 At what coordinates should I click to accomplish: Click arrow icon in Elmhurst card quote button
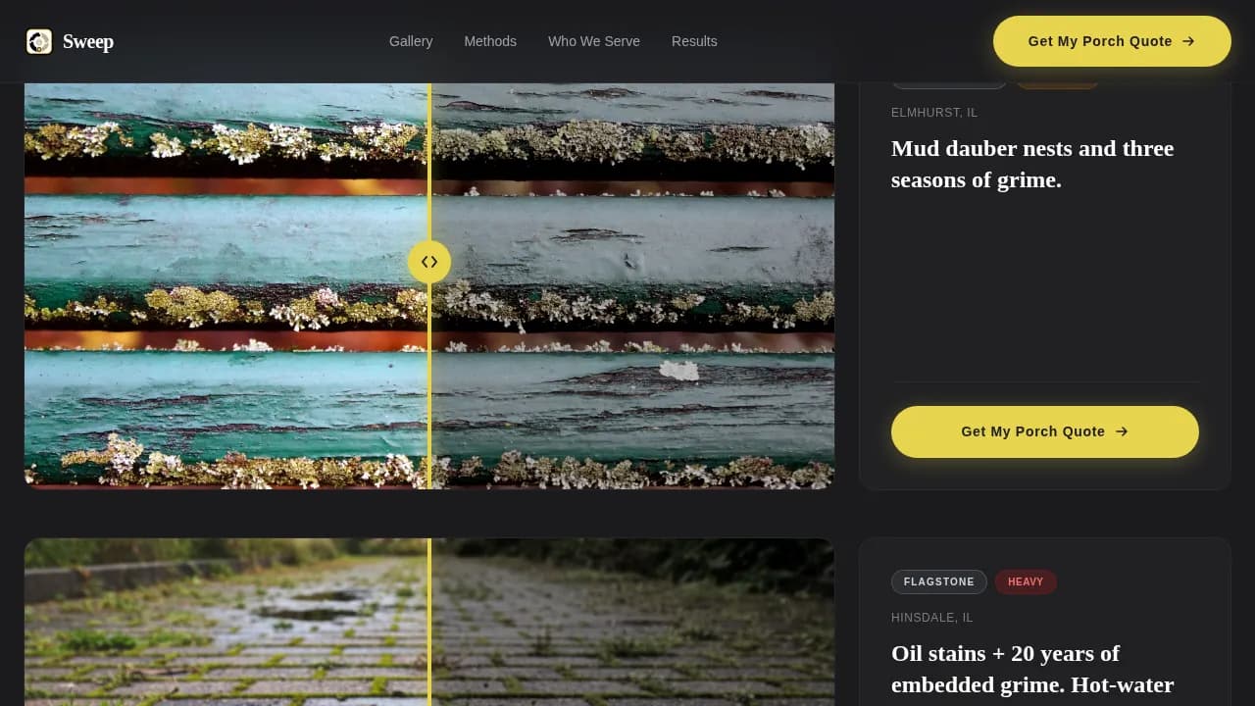click(x=1122, y=431)
